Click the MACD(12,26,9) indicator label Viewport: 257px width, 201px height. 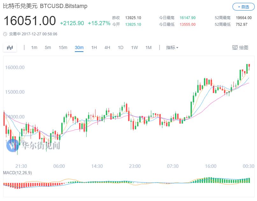(18, 173)
